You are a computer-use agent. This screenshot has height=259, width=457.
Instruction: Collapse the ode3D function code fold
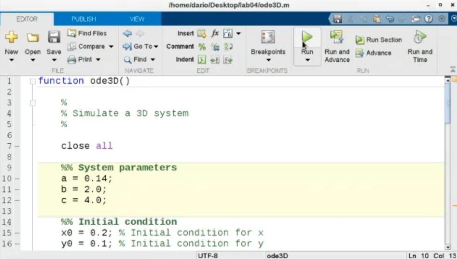[32, 81]
